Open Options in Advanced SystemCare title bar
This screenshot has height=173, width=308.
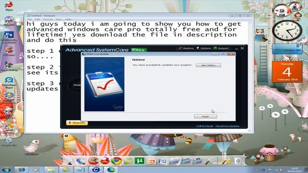point(204,48)
